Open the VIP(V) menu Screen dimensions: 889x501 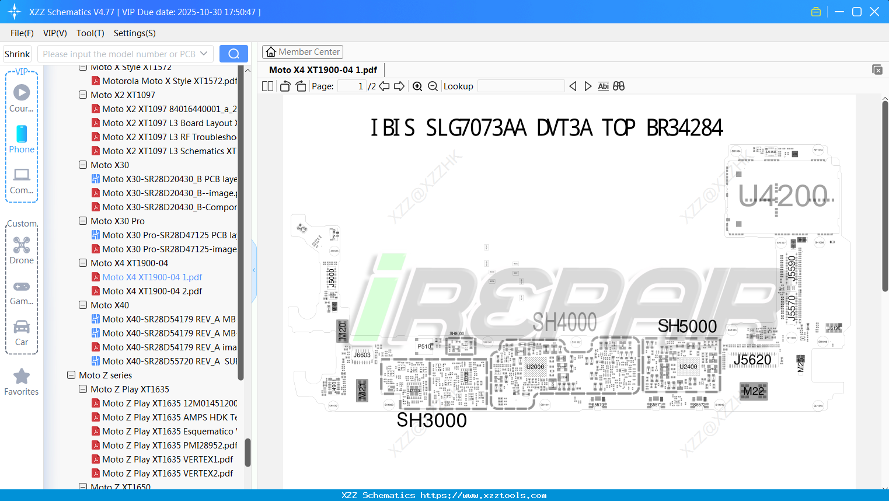55,33
